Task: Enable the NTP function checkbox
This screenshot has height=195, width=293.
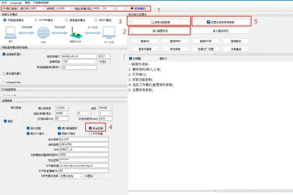Action: pyautogui.click(x=90, y=133)
